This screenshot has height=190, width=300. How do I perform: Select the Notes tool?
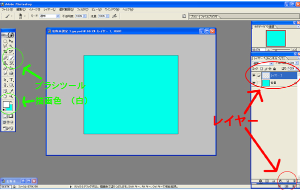(x=5, y=91)
